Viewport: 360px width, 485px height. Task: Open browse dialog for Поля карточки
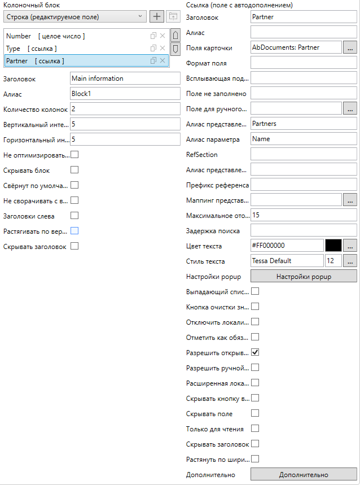click(x=350, y=47)
